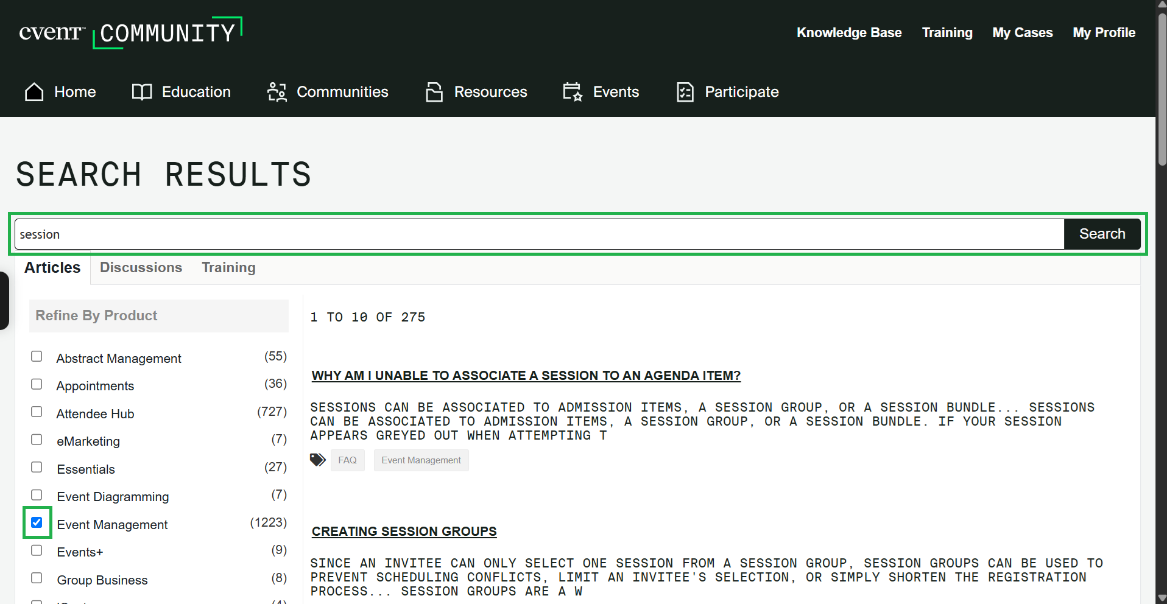Check the Attendee Hub checkbox
Image resolution: width=1167 pixels, height=604 pixels.
37,412
